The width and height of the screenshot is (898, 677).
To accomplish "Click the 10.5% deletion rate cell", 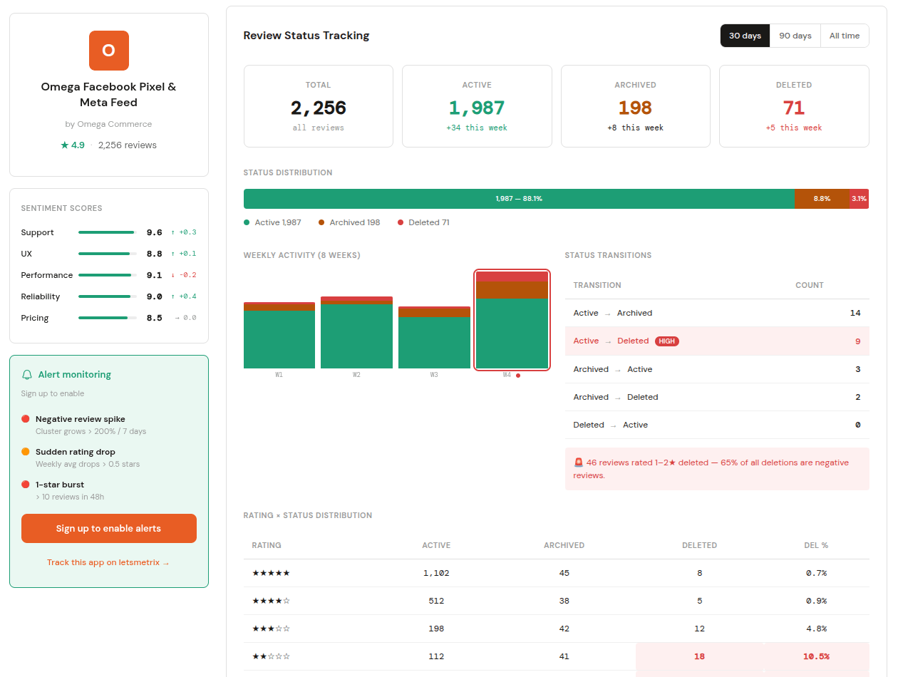I will point(816,656).
